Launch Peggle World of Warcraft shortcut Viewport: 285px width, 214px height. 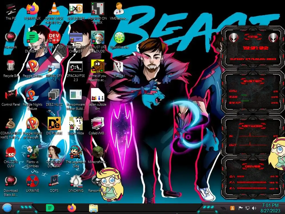click(33, 128)
